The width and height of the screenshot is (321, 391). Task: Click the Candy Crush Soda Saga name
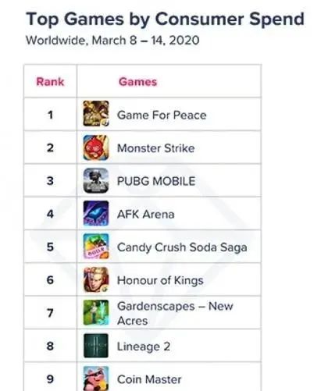pyautogui.click(x=182, y=247)
